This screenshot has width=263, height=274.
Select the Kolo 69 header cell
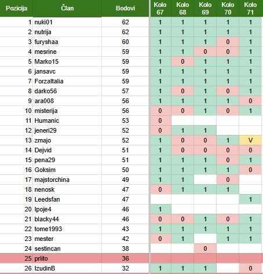(205, 8)
